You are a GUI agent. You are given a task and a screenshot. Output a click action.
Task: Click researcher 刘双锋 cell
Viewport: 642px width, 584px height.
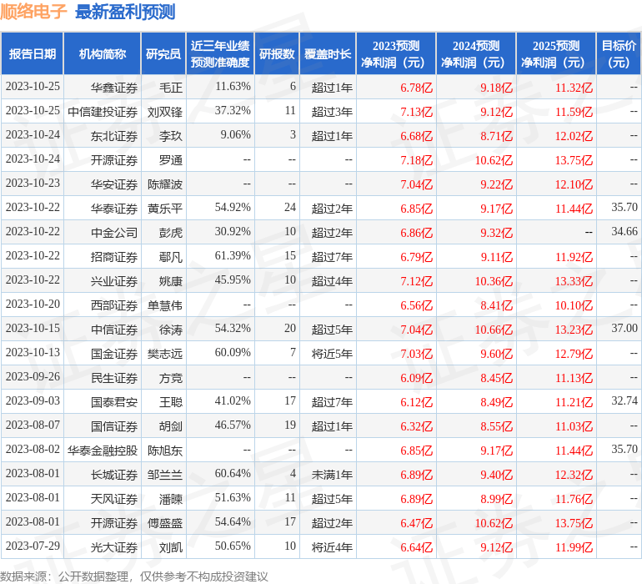[164, 112]
